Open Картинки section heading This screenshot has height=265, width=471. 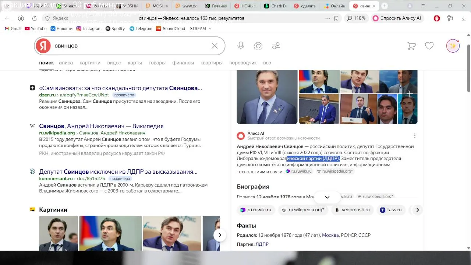click(x=53, y=209)
